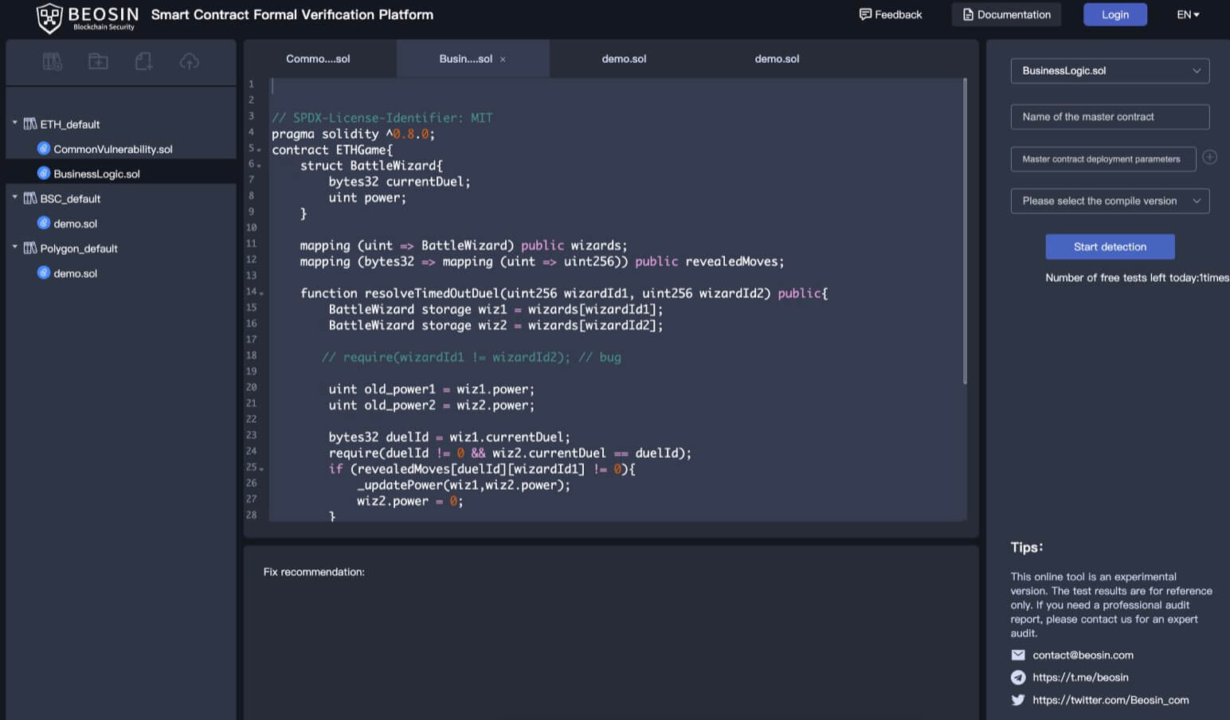Collapse the ETH_default tree node

pos(15,123)
